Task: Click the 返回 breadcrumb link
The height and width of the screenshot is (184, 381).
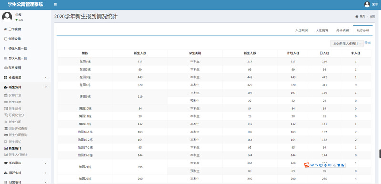Action: [x=372, y=16]
